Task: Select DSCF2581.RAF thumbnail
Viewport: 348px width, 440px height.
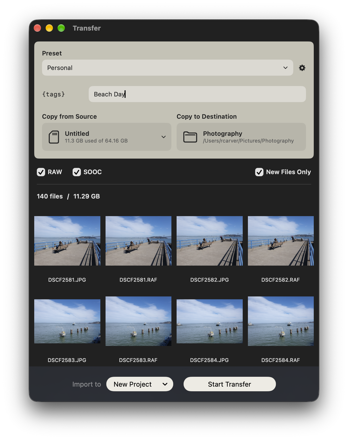Action: [138, 241]
